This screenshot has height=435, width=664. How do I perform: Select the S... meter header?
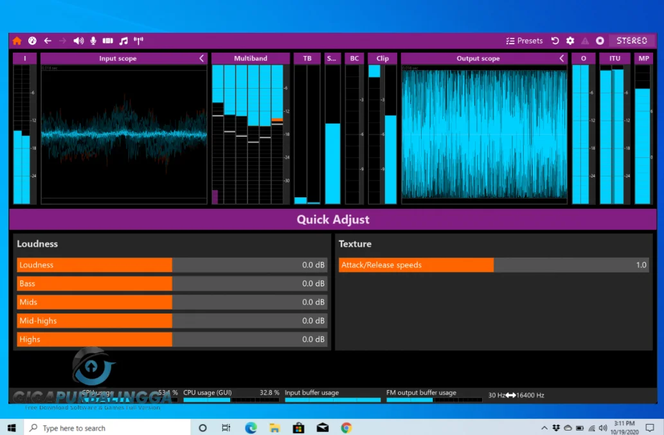click(x=332, y=58)
